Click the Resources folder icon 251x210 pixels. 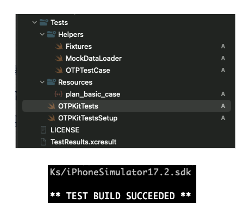coord(52,82)
